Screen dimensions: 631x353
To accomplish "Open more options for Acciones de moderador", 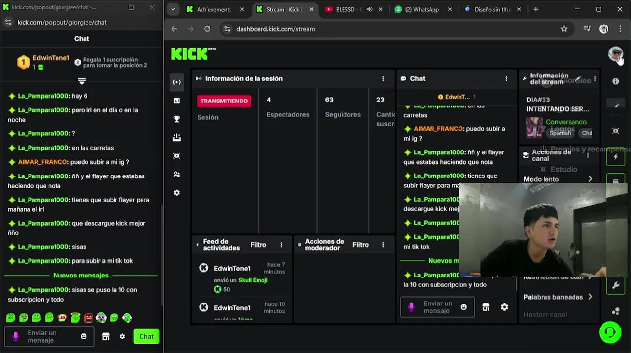I will 383,244.
